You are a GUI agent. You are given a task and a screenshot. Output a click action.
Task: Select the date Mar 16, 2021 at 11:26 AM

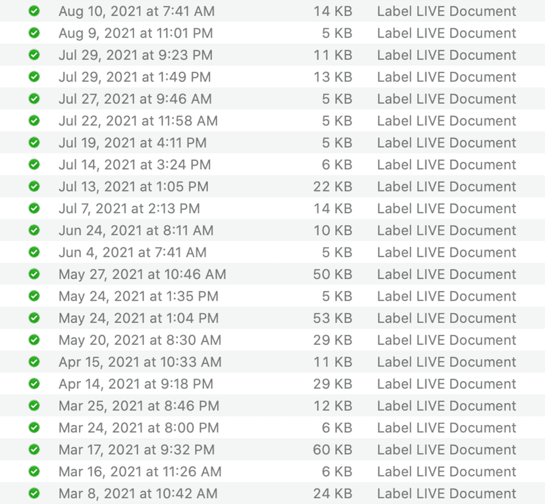click(x=140, y=472)
